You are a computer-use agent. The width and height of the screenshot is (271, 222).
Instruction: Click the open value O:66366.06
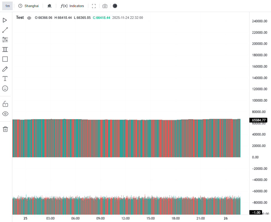44,18
